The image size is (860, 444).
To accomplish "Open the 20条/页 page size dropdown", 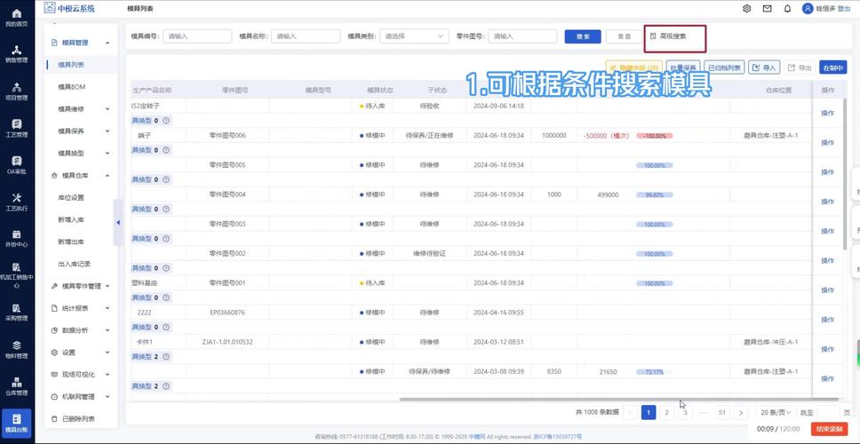I will pos(776,413).
